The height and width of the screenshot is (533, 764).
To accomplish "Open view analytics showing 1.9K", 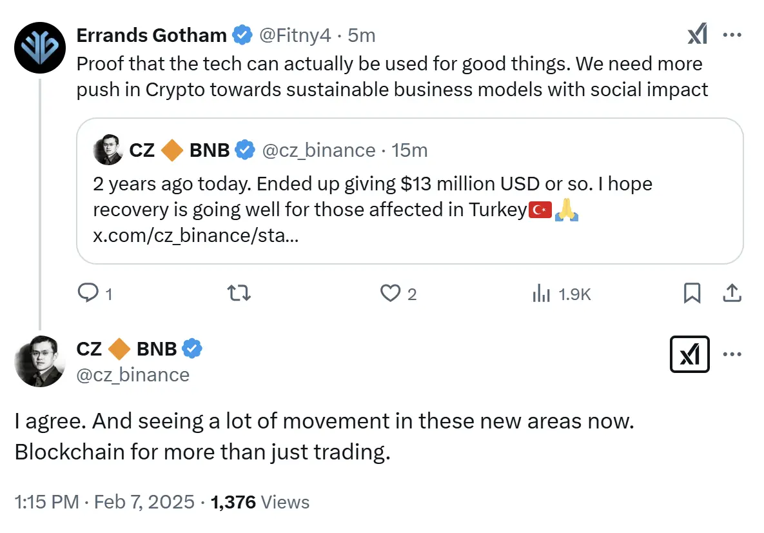I will [561, 294].
